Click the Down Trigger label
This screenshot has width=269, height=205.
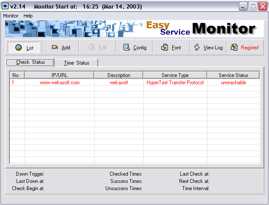pos(30,174)
